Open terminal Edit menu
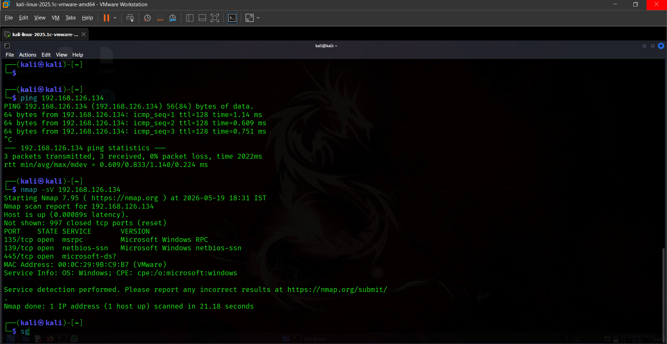Screen dimensions: 667x344 coord(46,55)
